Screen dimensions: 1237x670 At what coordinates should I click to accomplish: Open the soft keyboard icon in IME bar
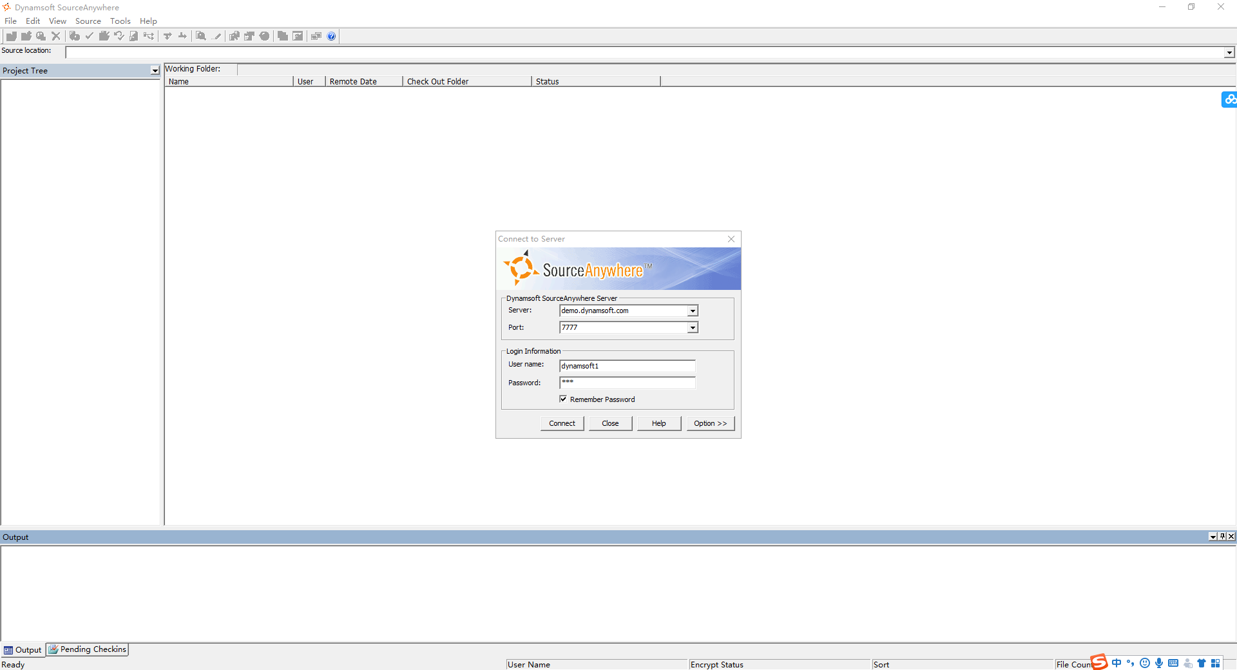[1173, 663]
